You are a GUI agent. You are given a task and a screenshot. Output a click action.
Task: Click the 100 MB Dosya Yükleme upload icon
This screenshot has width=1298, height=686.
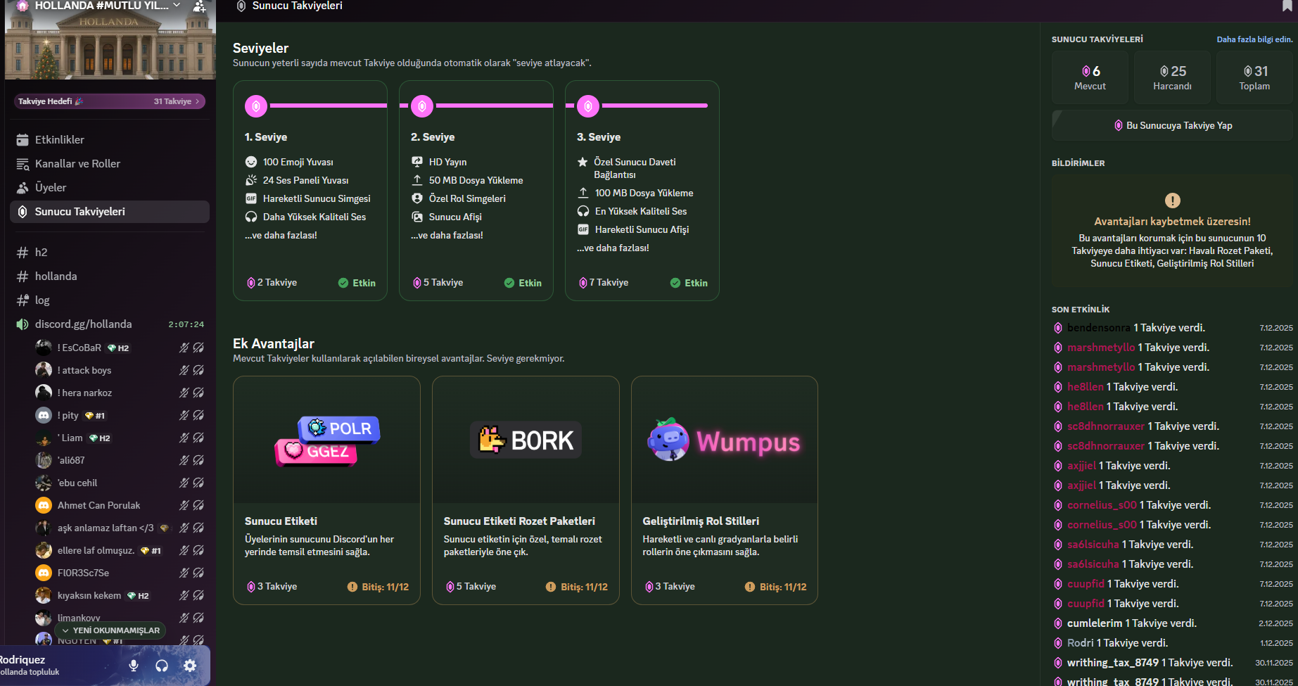coord(583,193)
